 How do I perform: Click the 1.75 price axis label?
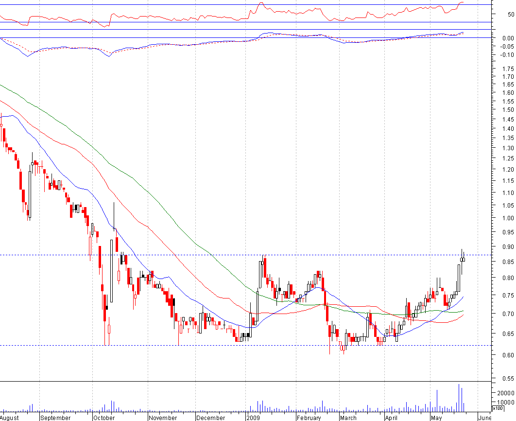coord(508,69)
